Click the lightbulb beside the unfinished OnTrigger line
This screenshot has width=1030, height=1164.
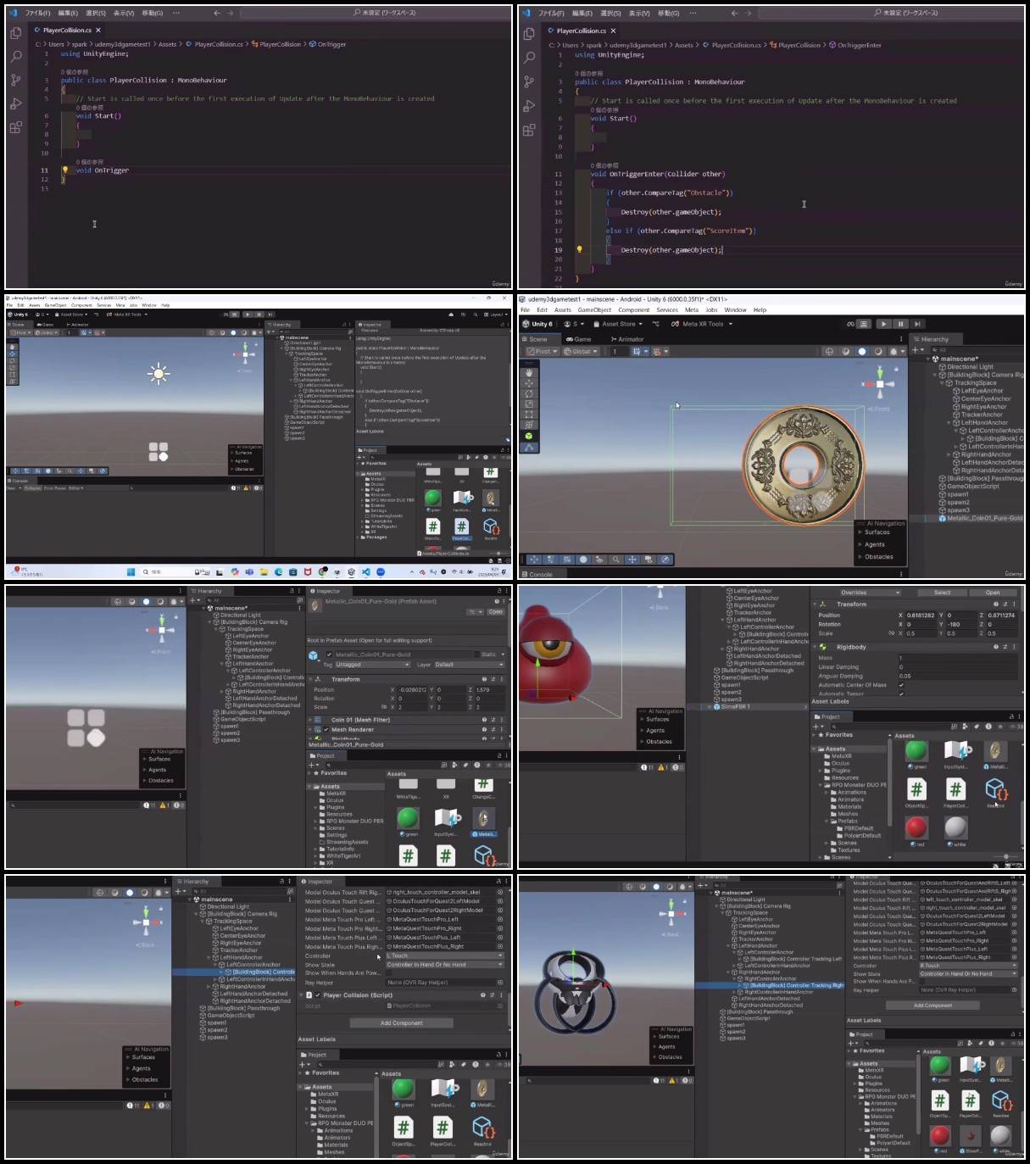click(x=65, y=170)
